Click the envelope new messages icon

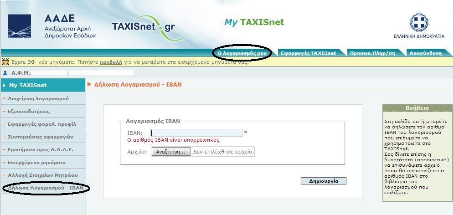coord(5,61)
